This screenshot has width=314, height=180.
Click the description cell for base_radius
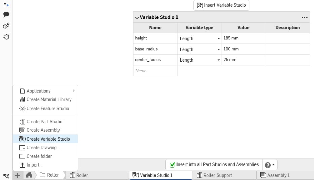pos(287,49)
